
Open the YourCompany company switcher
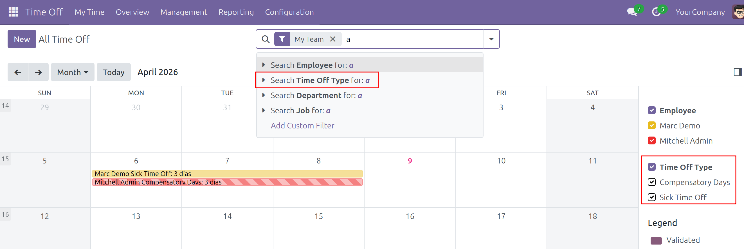coord(700,12)
